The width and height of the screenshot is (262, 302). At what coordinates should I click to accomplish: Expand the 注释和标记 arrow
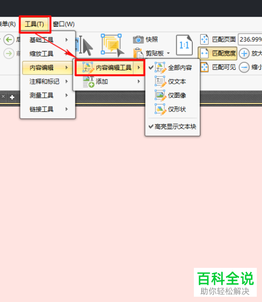(67, 81)
